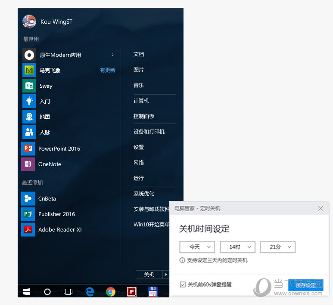Expand the arrow next to 关机 button
The width and height of the screenshot is (333, 306).
point(166,275)
